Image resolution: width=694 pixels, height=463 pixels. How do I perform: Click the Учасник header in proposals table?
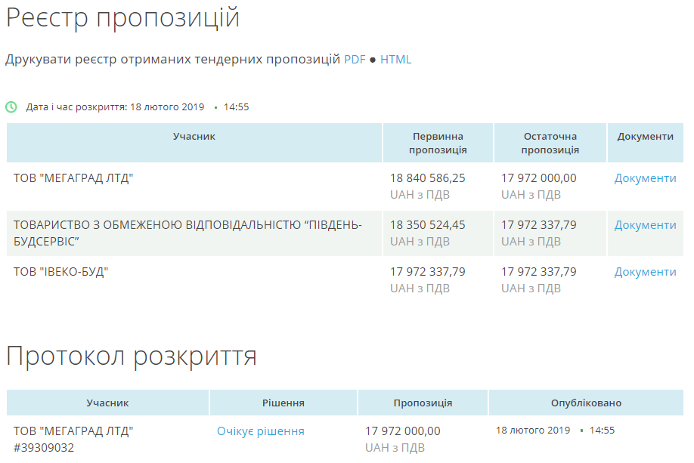tap(194, 137)
